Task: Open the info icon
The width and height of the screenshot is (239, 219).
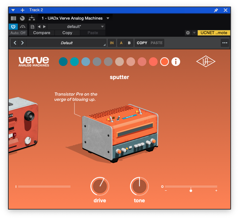Action: 176,62
